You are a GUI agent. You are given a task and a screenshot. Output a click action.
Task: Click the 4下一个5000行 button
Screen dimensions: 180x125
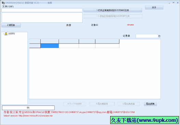[x=75, y=104]
